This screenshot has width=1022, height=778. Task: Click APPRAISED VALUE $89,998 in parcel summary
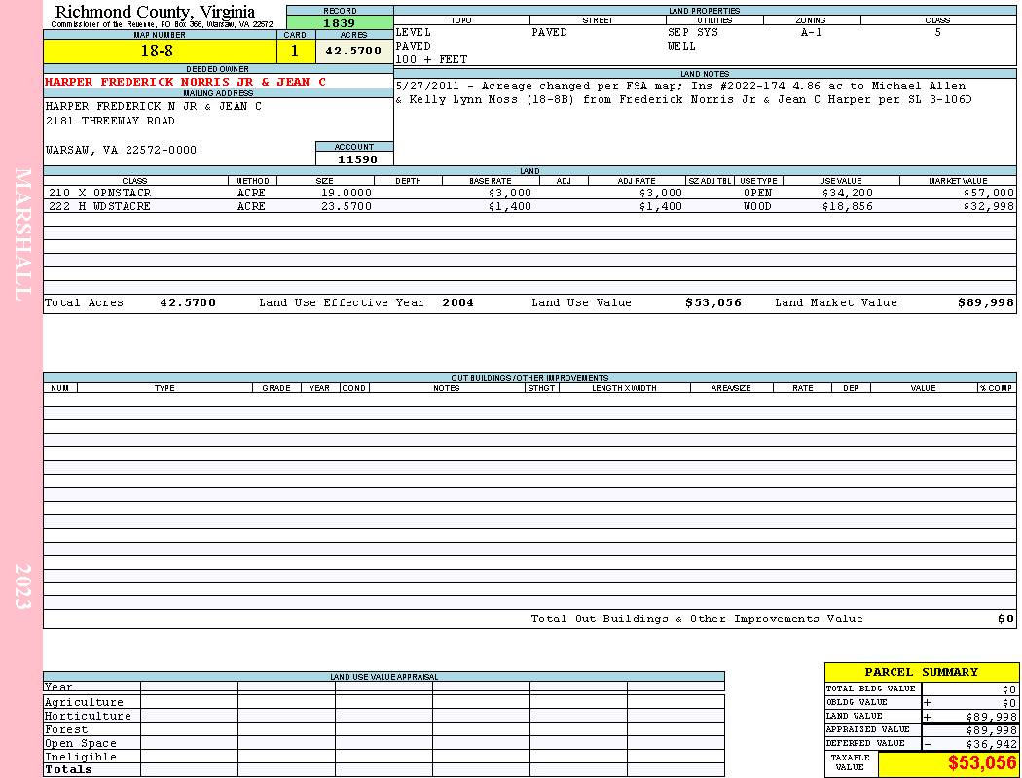[991, 730]
